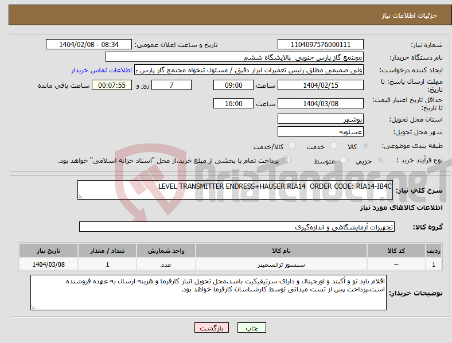This screenshot has height=343, width=452.
Task: Click the request creator field ولی صمیمی مطلق
Action: [x=249, y=70]
